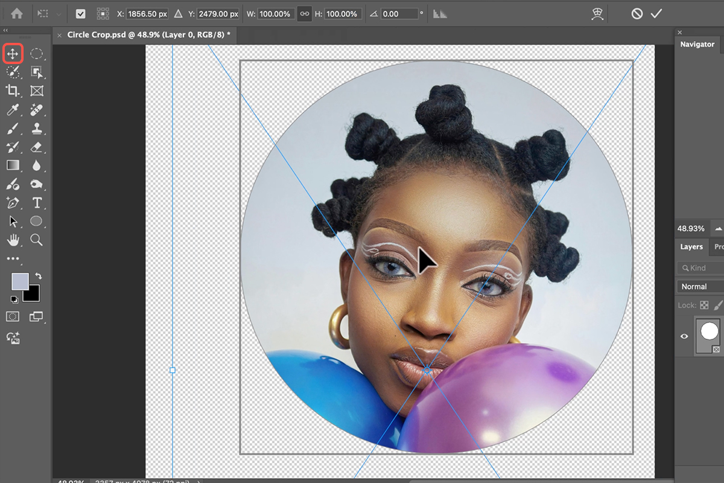Expand the extra tools three-dot menu
The height and width of the screenshot is (483, 724).
point(13,258)
